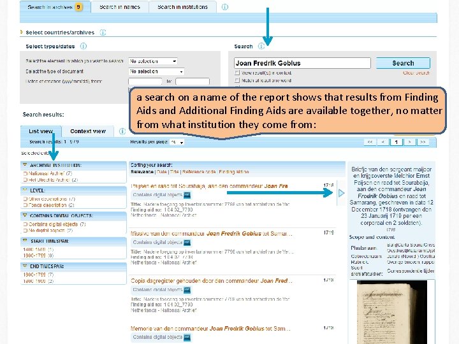Viewport: 459px width, 344px height.
Task: Collapse the Level facet
Action: [25, 190]
